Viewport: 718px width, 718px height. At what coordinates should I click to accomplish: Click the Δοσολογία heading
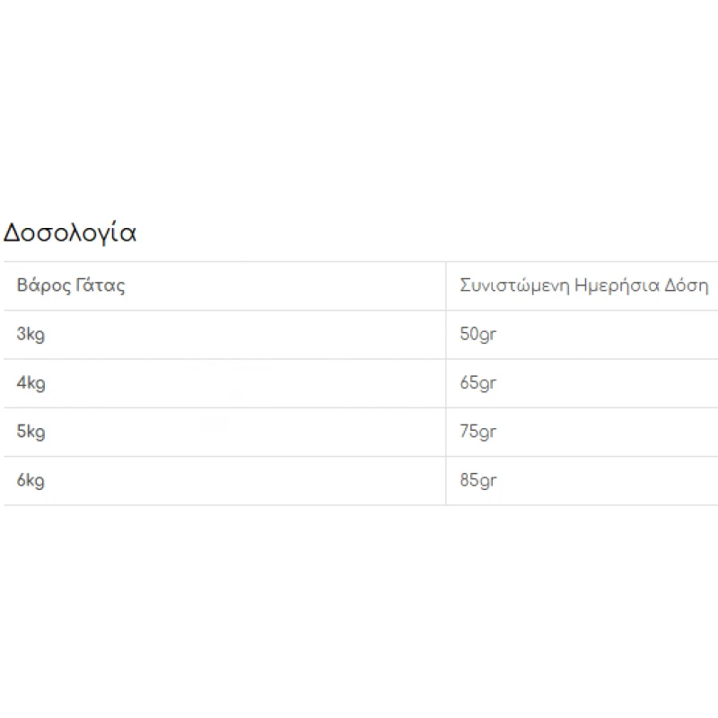pyautogui.click(x=70, y=232)
